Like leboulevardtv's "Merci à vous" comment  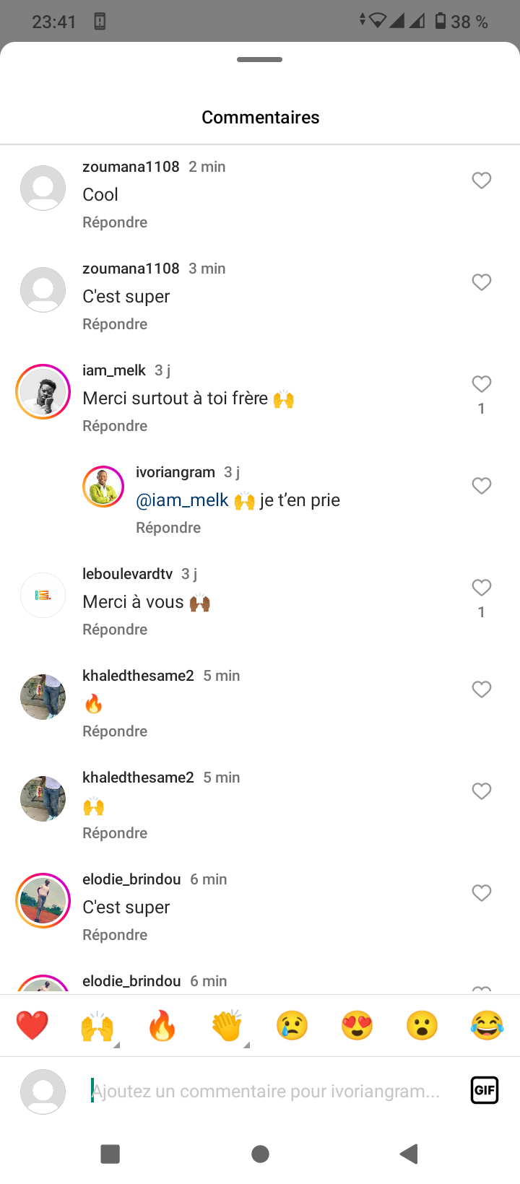(x=482, y=588)
